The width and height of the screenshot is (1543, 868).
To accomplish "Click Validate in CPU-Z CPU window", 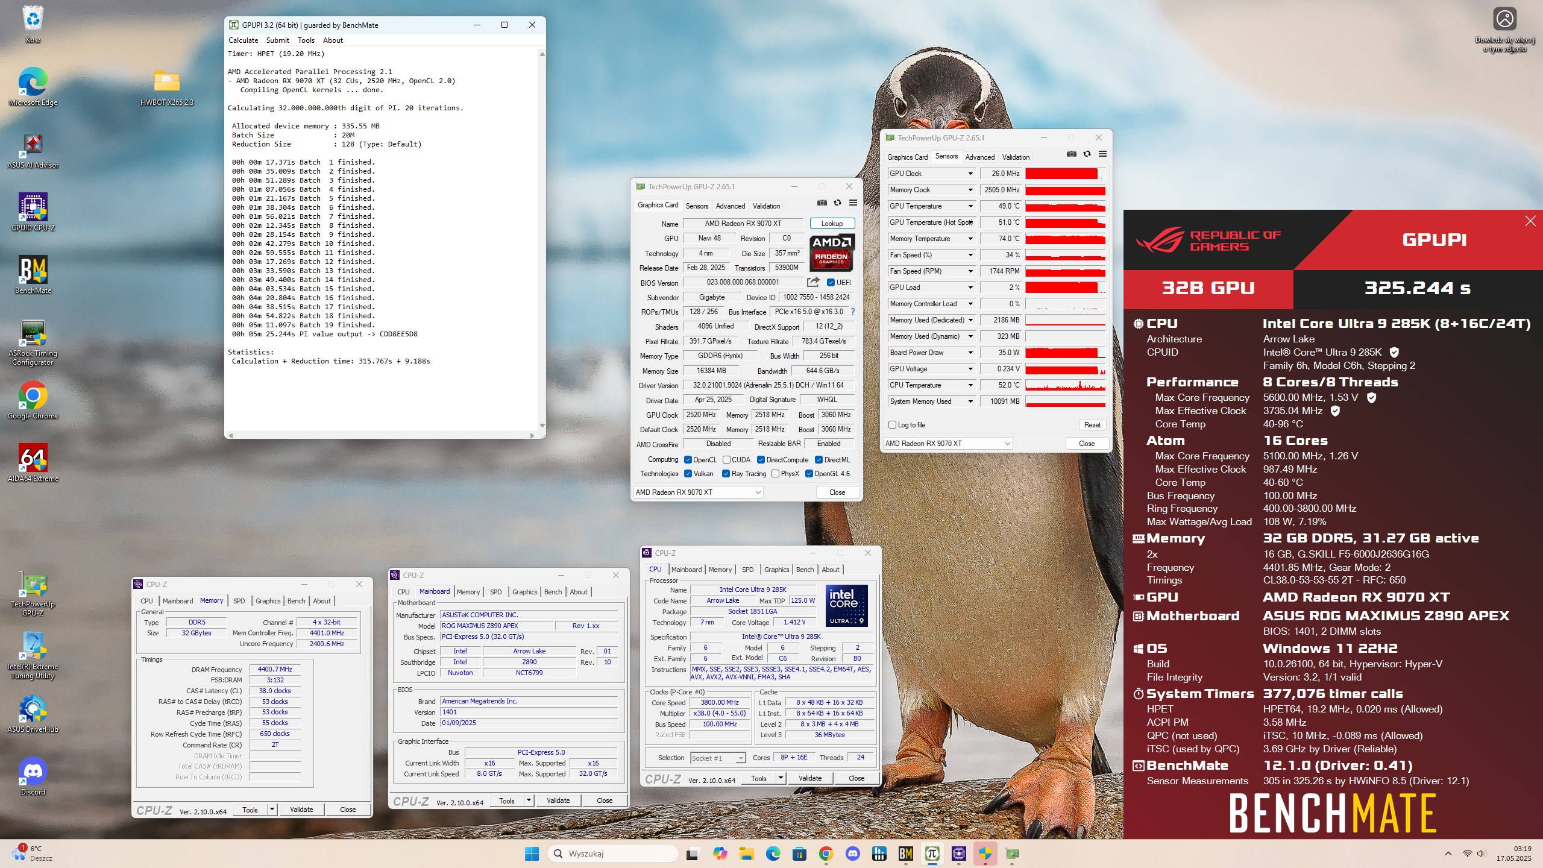I will 809,778.
